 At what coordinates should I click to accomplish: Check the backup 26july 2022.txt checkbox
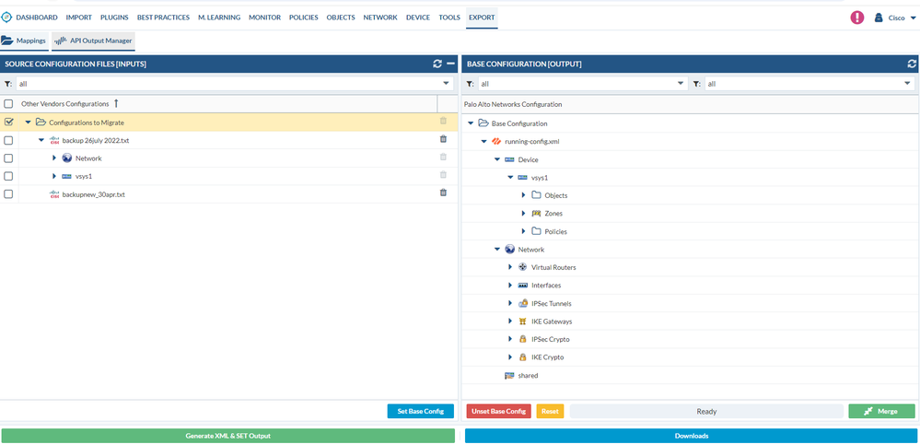pyautogui.click(x=8, y=140)
